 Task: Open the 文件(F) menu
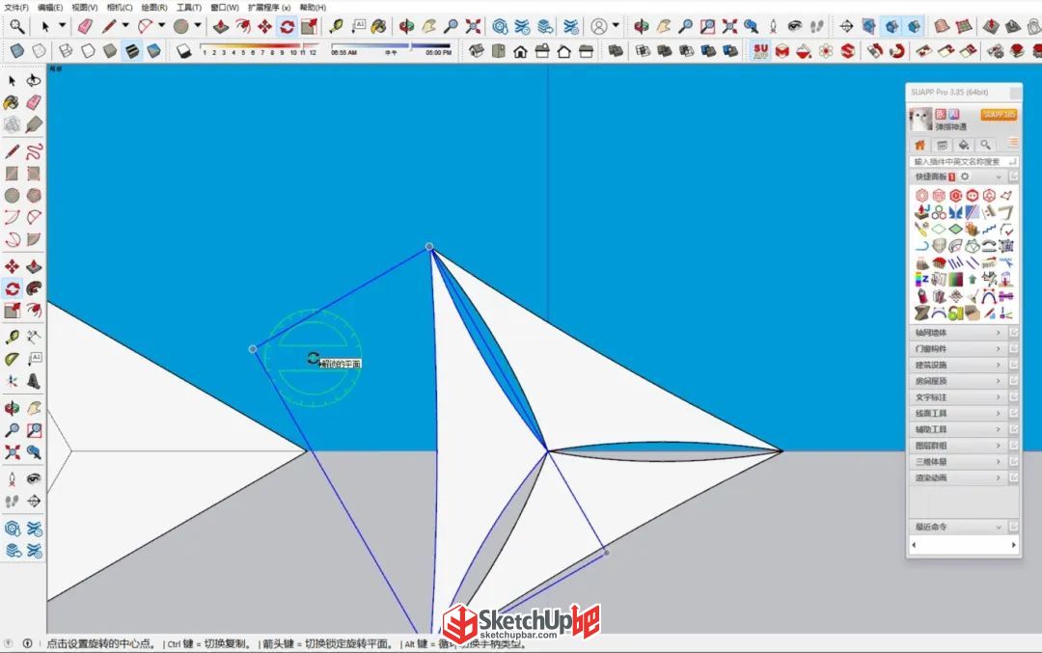pos(16,8)
